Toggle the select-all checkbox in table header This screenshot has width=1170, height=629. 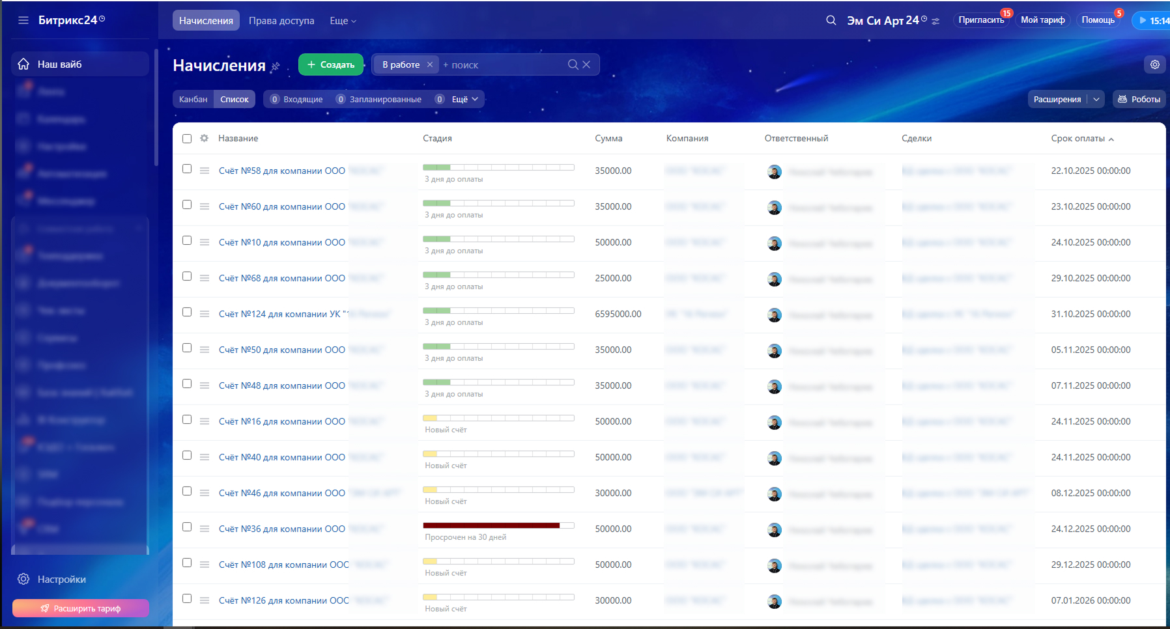187,139
